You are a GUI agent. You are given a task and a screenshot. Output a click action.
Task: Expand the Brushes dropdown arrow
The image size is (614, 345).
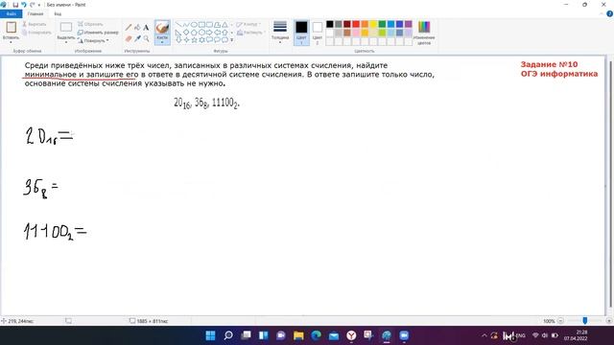(x=162, y=42)
